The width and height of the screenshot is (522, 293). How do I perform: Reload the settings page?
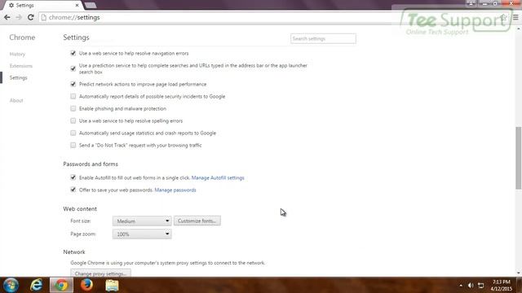click(31, 17)
